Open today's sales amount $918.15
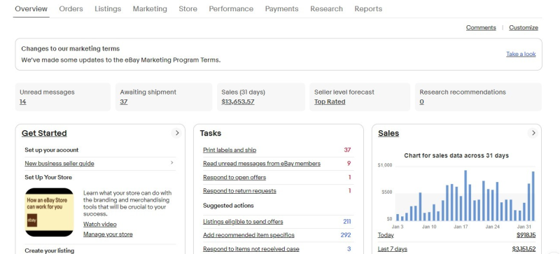Image resolution: width=560 pixels, height=254 pixels. click(x=526, y=235)
